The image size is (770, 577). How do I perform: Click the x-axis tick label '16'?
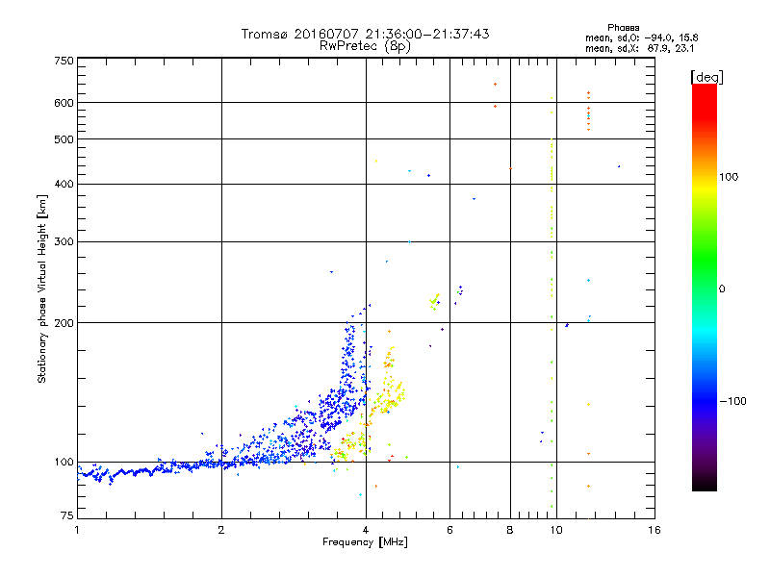(654, 530)
